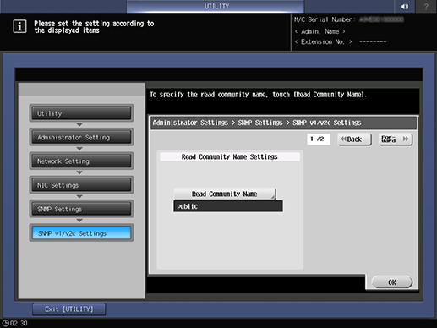
Task: Click the page indicator 1/2
Action: (x=319, y=139)
